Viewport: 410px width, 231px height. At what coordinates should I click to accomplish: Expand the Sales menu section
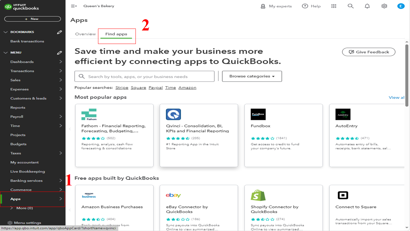click(x=15, y=80)
